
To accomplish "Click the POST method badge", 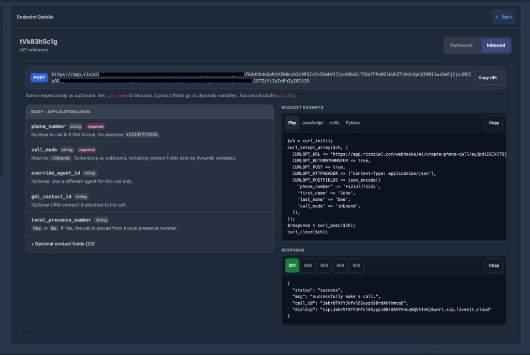I will [39, 78].
